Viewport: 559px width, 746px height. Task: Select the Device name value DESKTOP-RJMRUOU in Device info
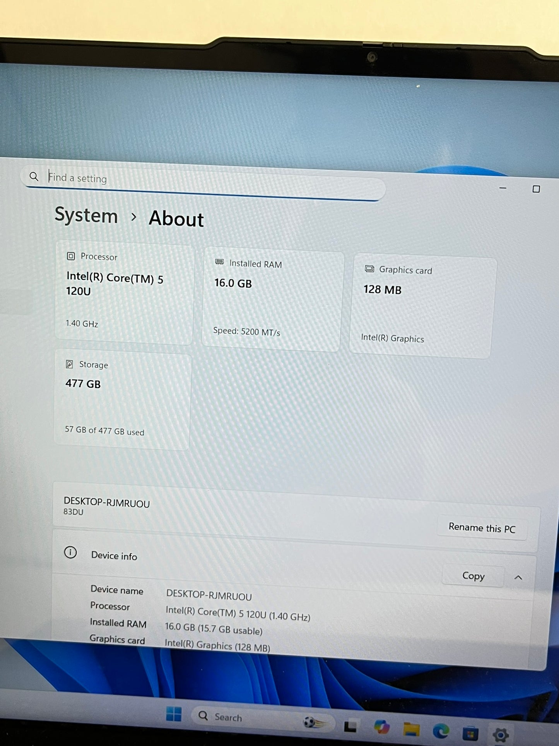(x=209, y=595)
